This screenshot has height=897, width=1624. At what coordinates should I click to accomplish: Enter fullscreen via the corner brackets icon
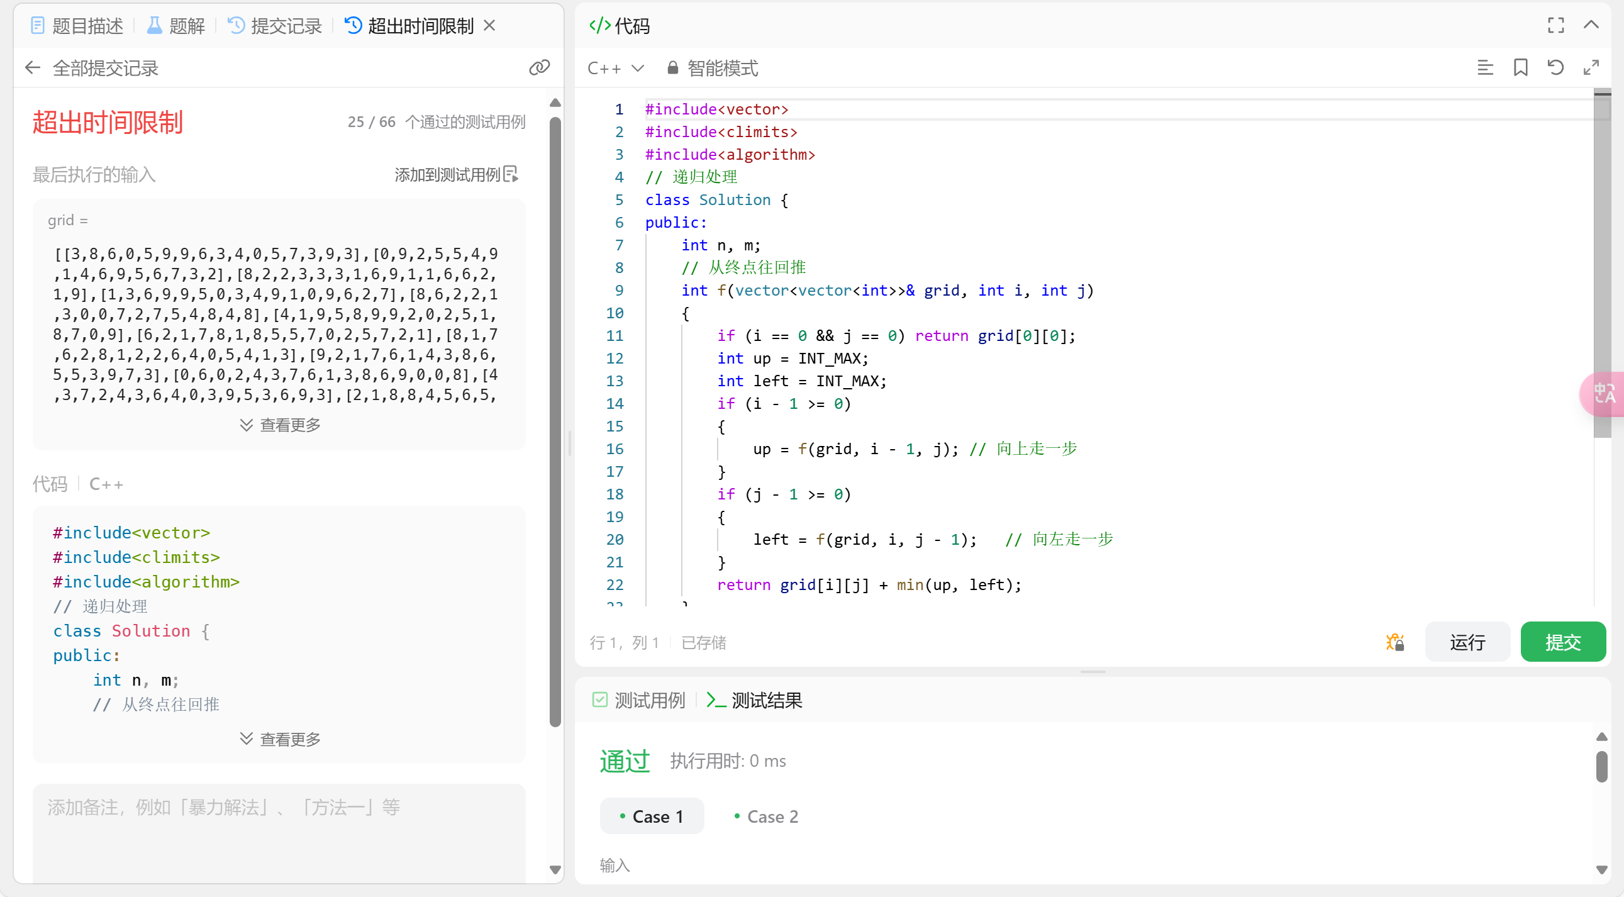(1555, 25)
